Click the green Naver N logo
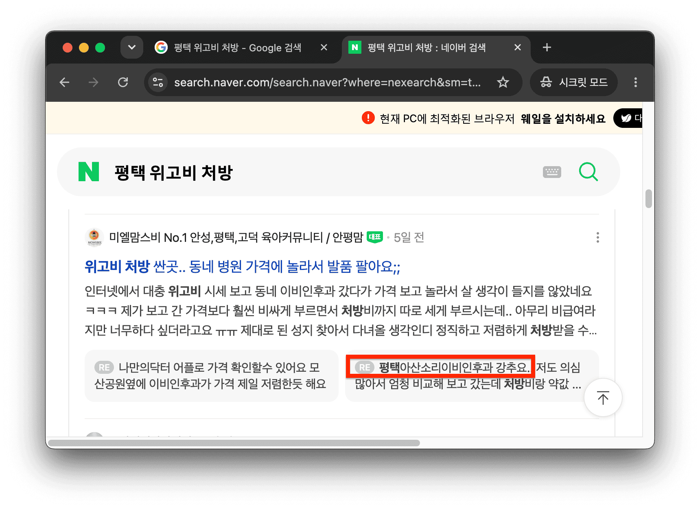This screenshot has height=509, width=700. point(89,172)
